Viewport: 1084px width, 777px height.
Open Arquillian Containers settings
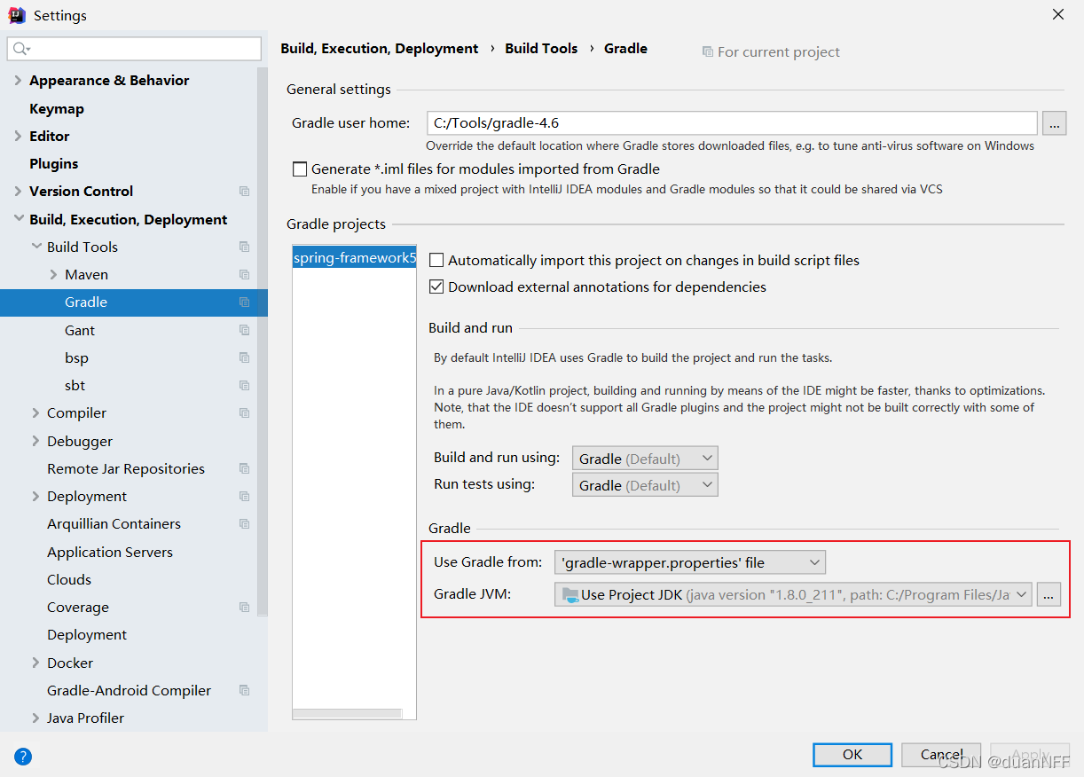pos(114,524)
